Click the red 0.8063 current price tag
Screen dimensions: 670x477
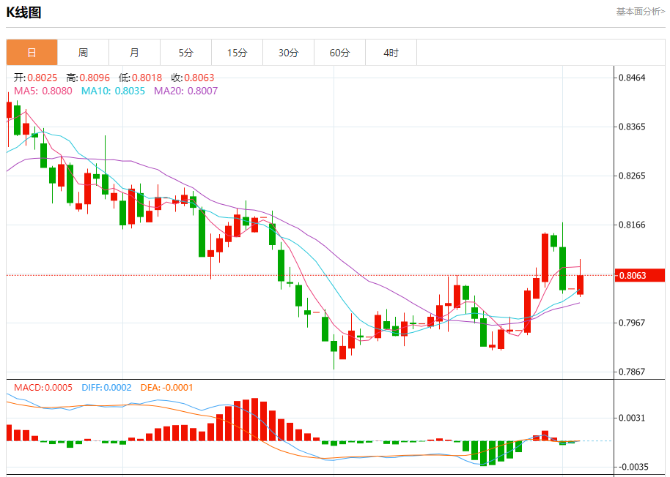pyautogui.click(x=640, y=275)
